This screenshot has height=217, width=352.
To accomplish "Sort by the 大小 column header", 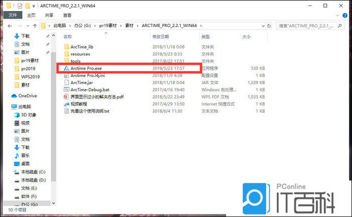I will [x=246, y=36].
